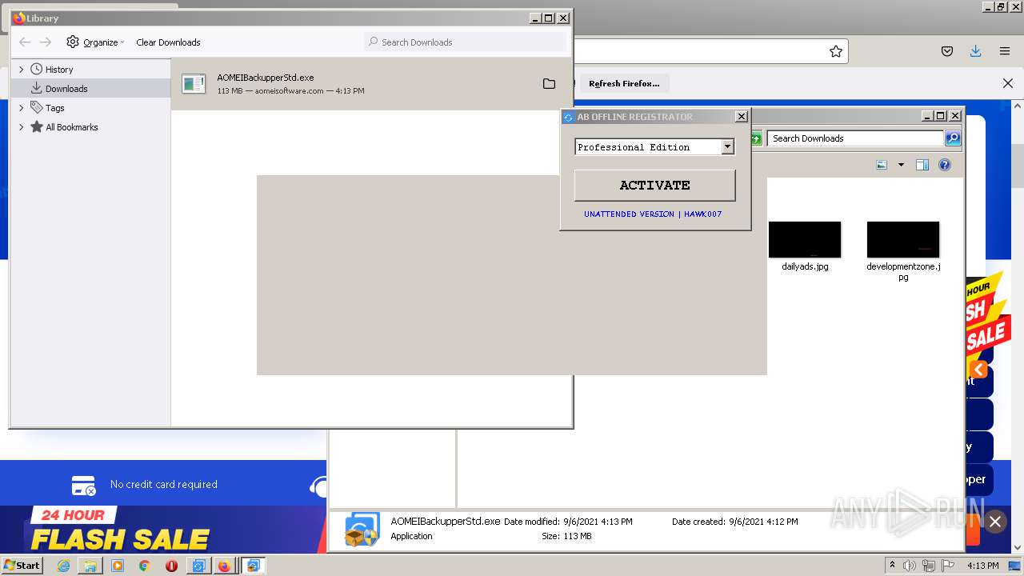Click the orange left chevron on the sale banner
The height and width of the screenshot is (576, 1024).
tap(978, 370)
